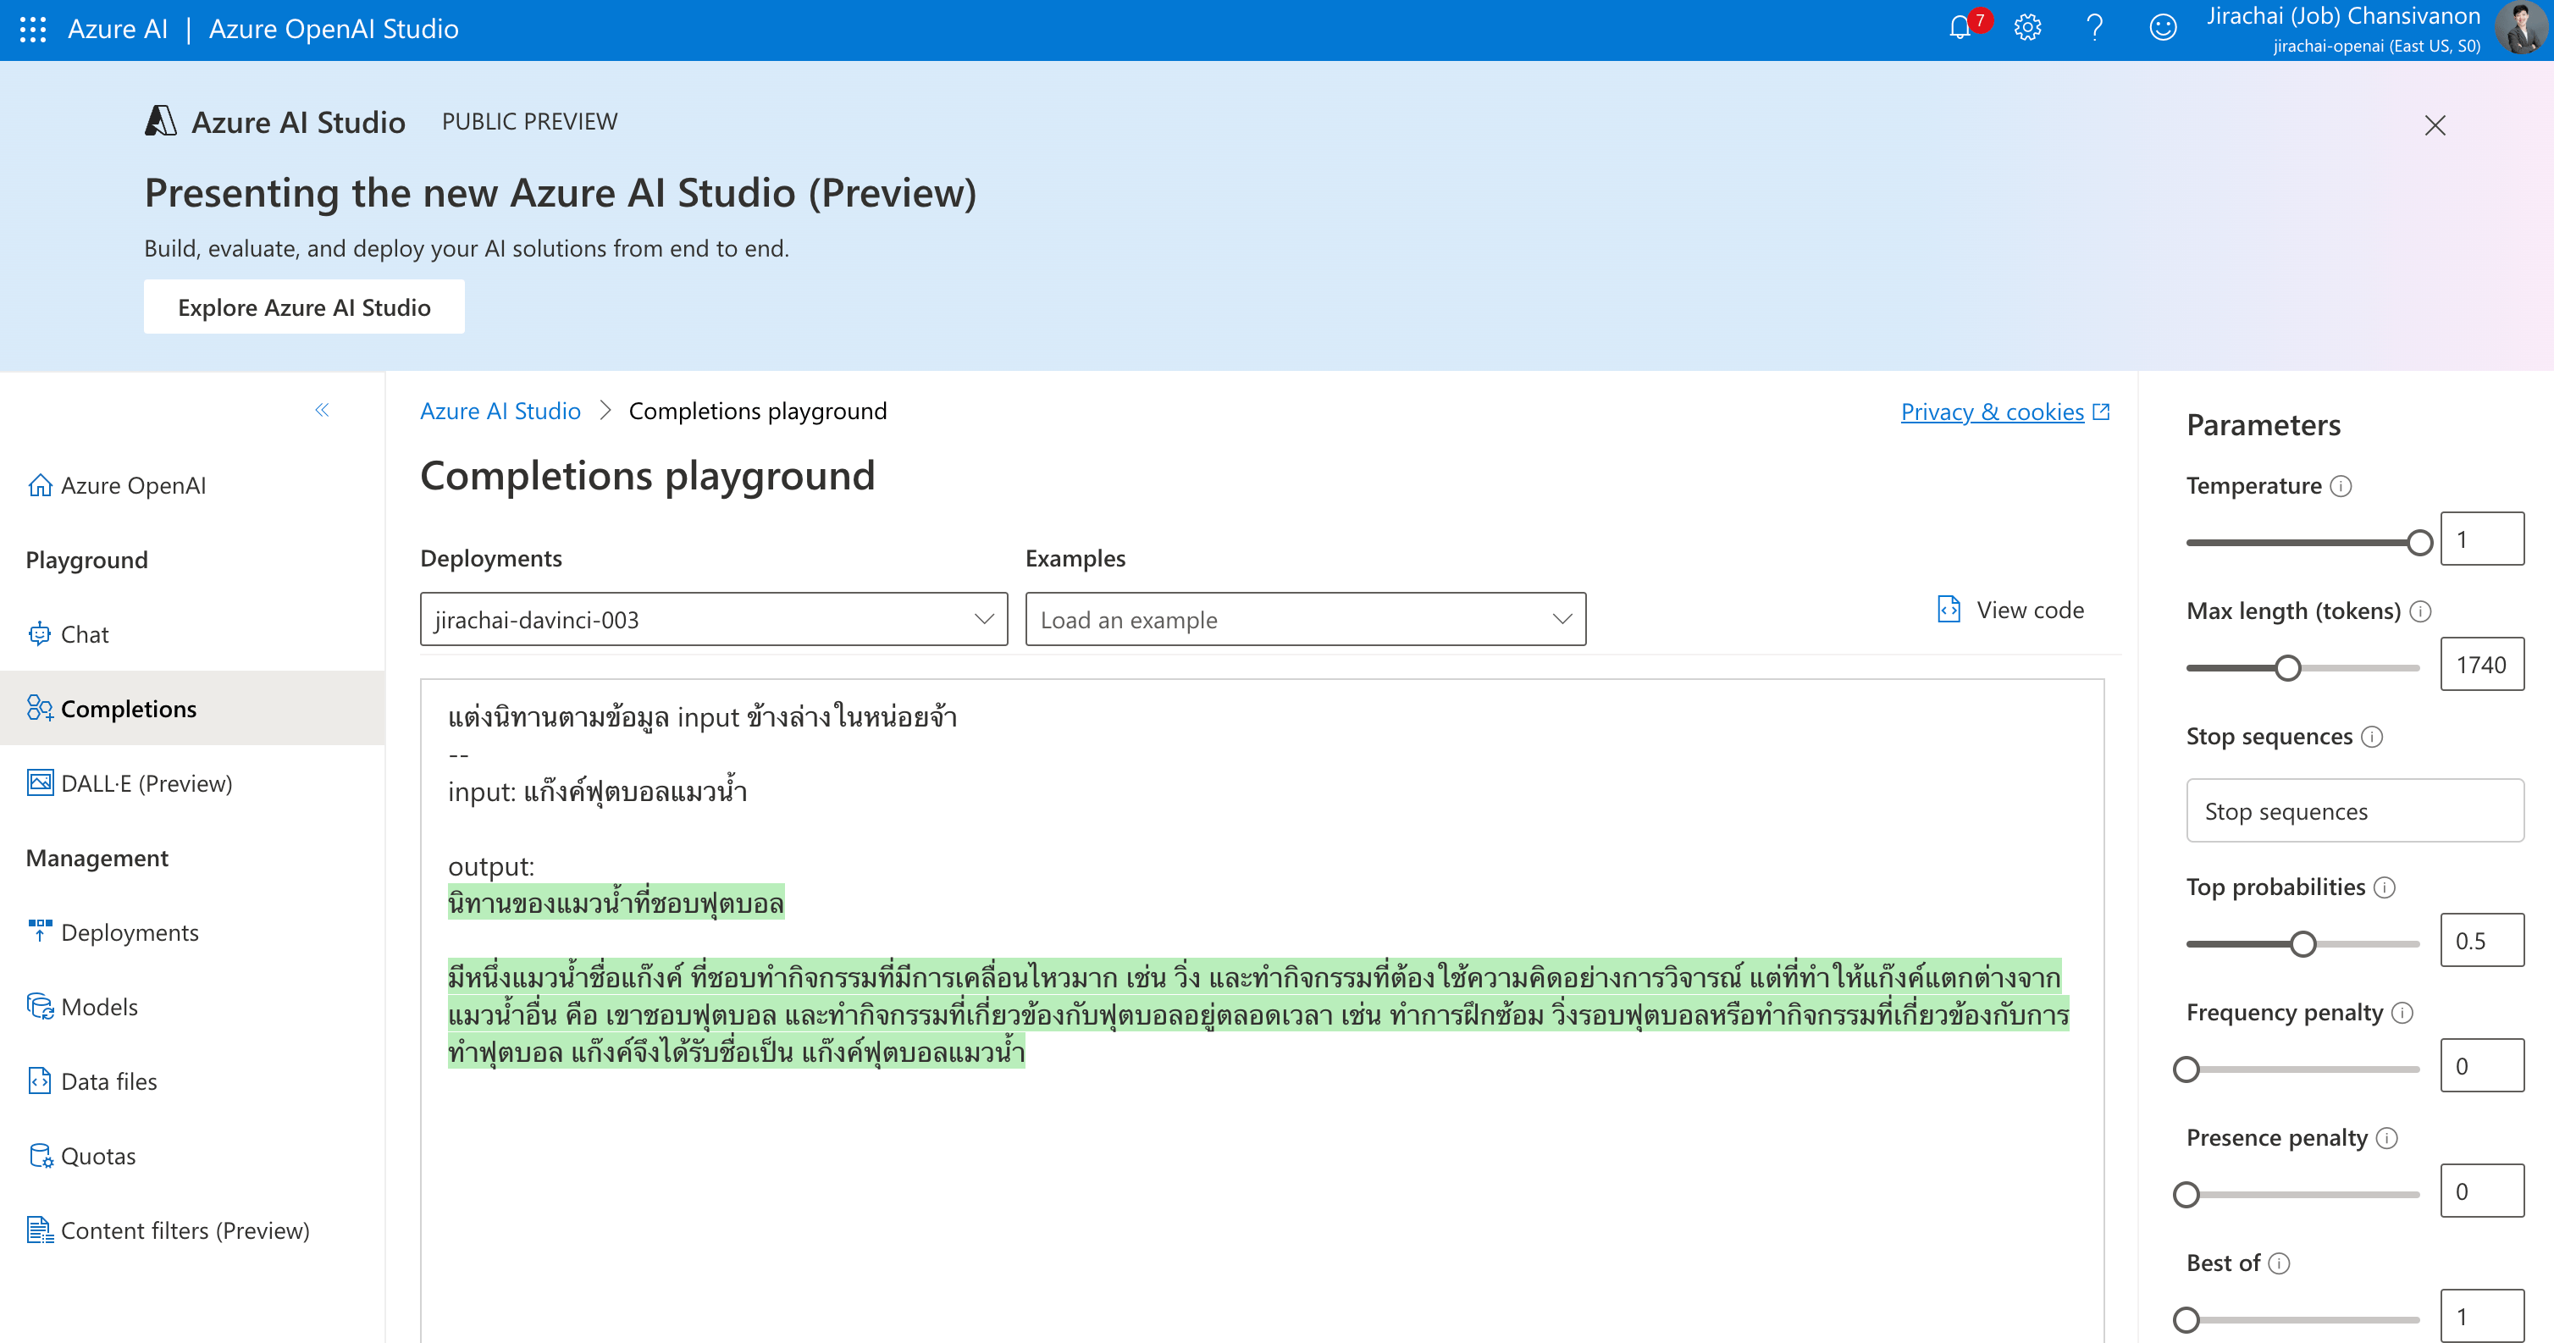
Task: Click the Azure AI Studio breadcrumb link
Action: tap(500, 411)
